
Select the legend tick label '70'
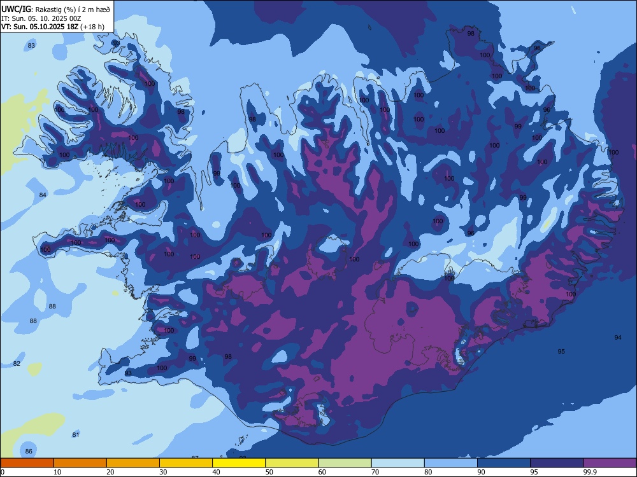point(375,472)
